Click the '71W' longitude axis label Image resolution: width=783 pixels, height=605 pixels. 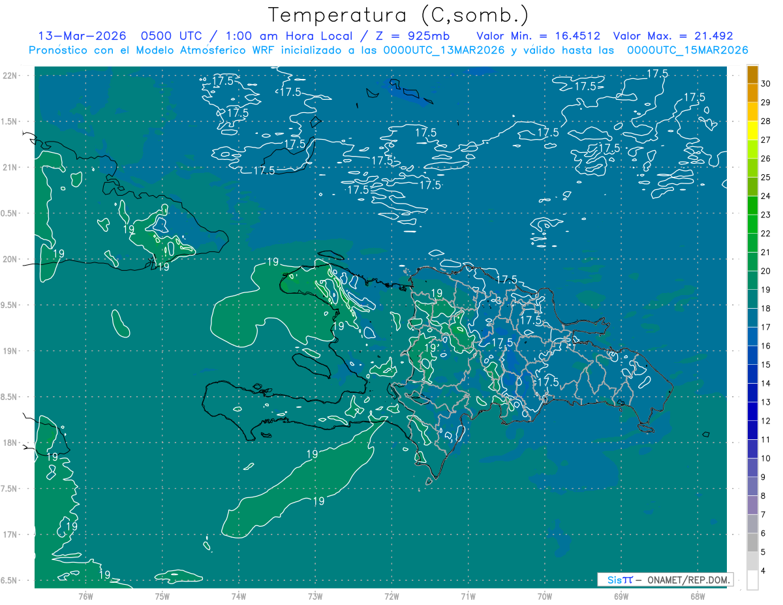tap(468, 597)
